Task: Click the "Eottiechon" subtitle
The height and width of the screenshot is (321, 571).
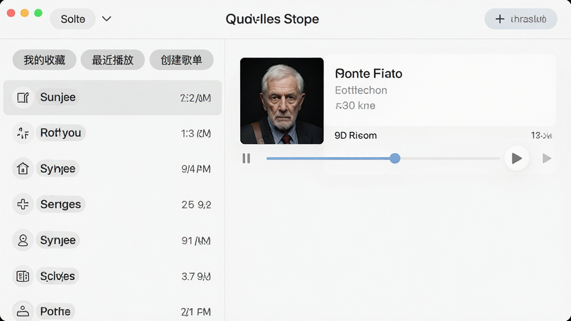Action: 361,90
